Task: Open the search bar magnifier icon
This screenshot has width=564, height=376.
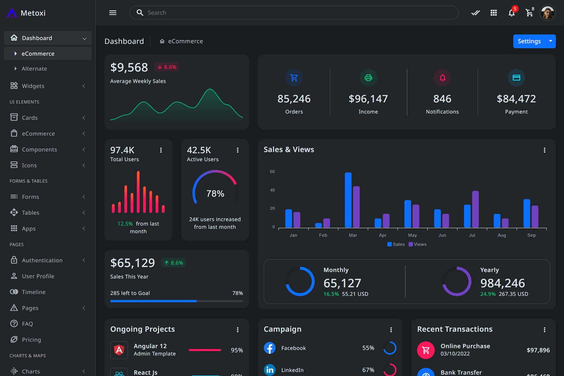Action: click(x=140, y=12)
